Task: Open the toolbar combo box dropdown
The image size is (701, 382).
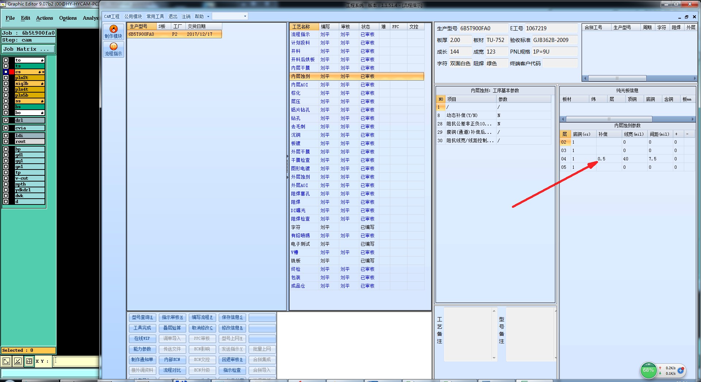Action: coord(245,16)
